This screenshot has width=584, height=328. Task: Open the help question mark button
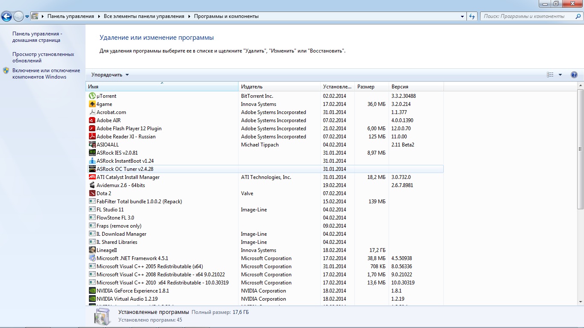tap(574, 75)
